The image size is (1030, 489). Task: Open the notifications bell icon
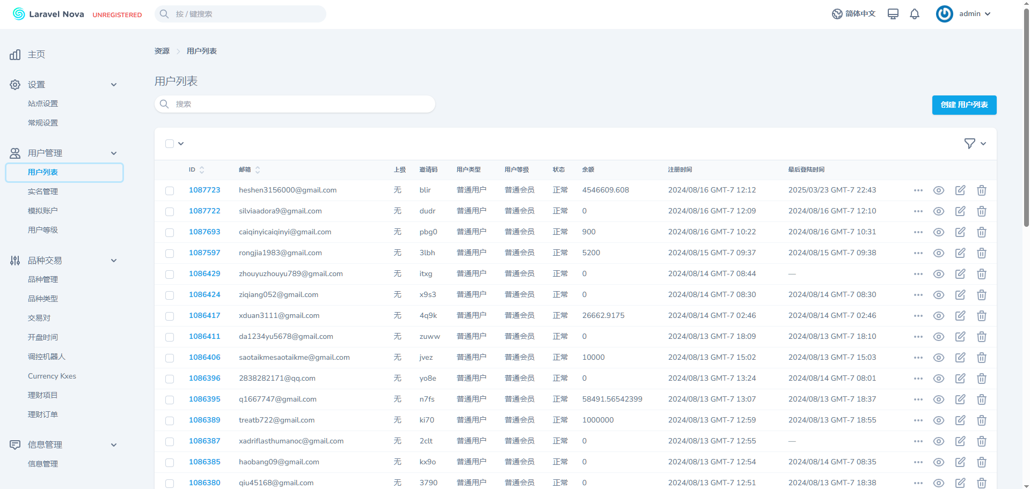(915, 14)
